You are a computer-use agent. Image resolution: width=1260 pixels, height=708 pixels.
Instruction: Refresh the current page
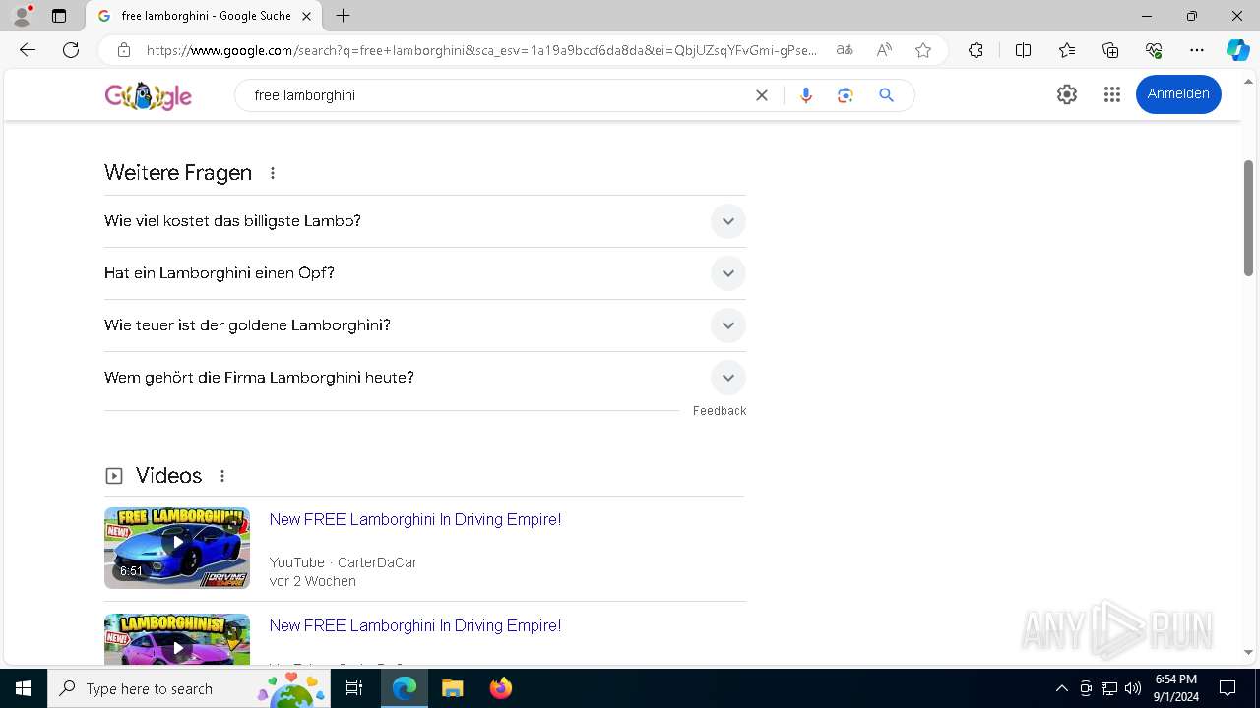pyautogui.click(x=71, y=50)
